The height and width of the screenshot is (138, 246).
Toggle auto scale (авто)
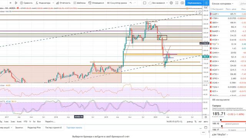(206, 122)
